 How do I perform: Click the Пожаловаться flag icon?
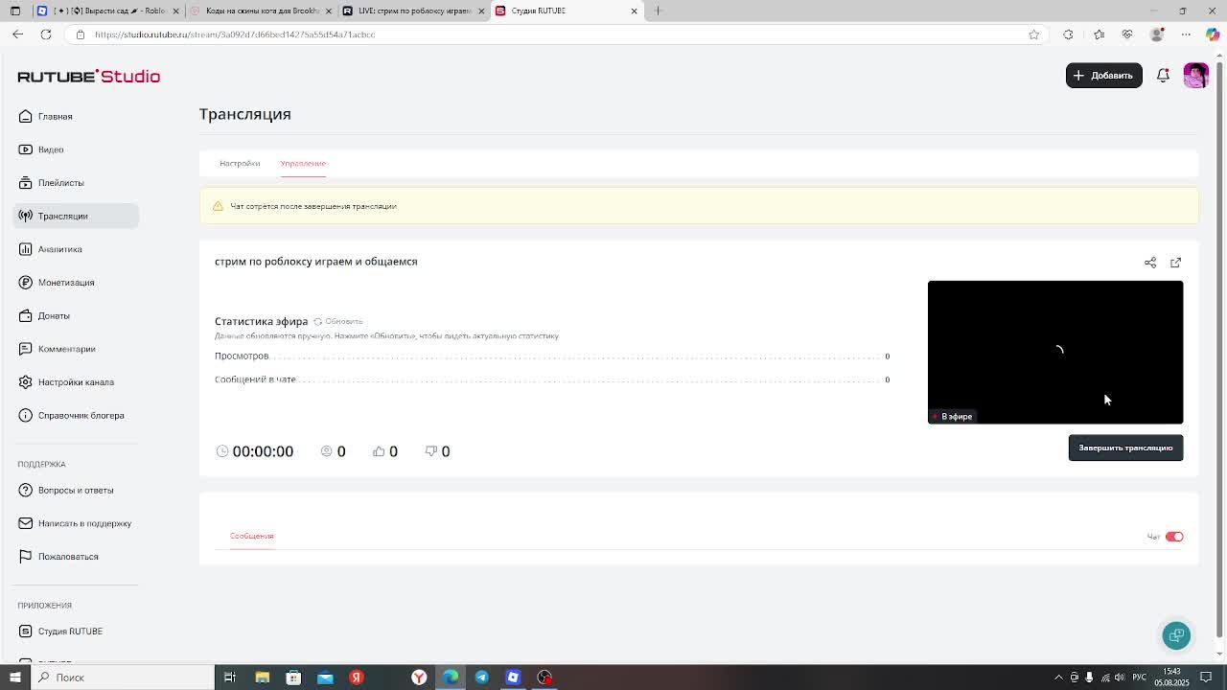[26, 556]
